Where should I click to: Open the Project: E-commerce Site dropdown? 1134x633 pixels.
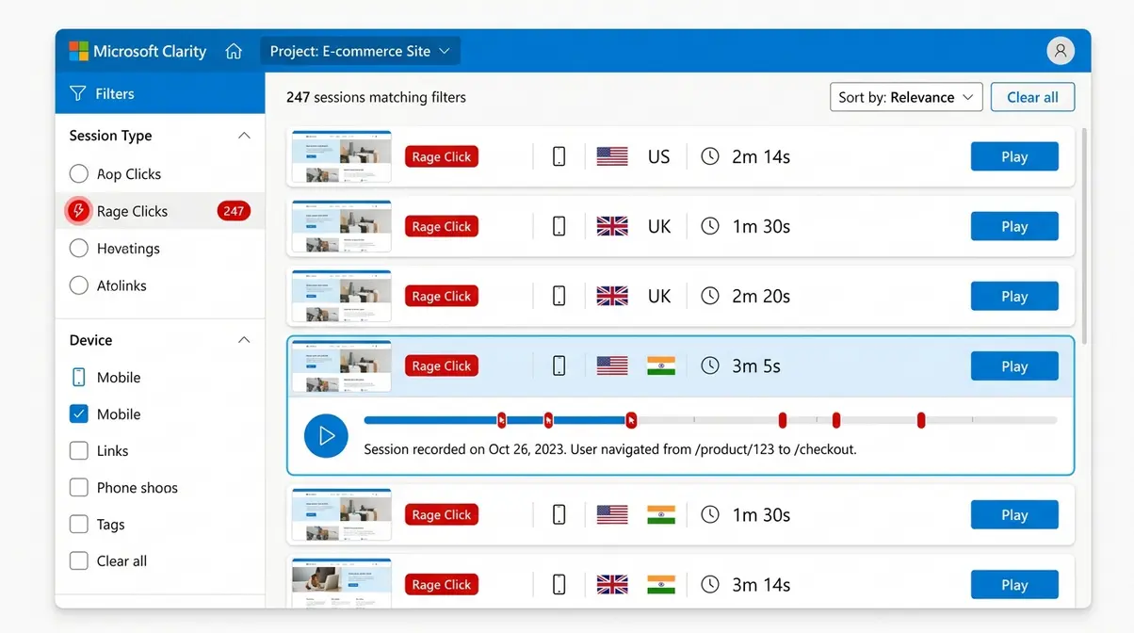(x=360, y=51)
